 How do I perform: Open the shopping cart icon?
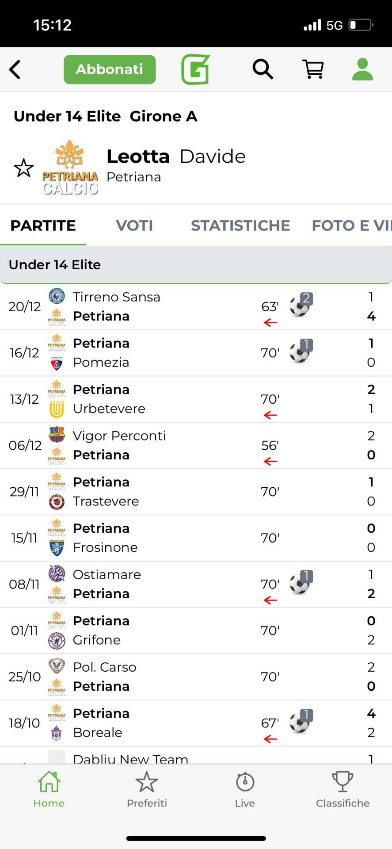tap(313, 69)
